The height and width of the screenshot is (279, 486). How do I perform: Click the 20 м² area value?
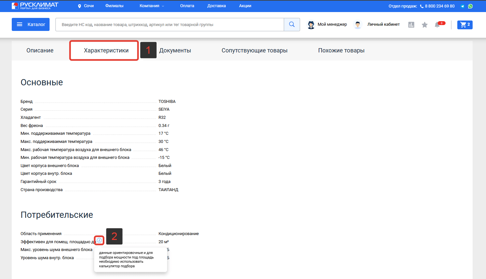(x=164, y=242)
